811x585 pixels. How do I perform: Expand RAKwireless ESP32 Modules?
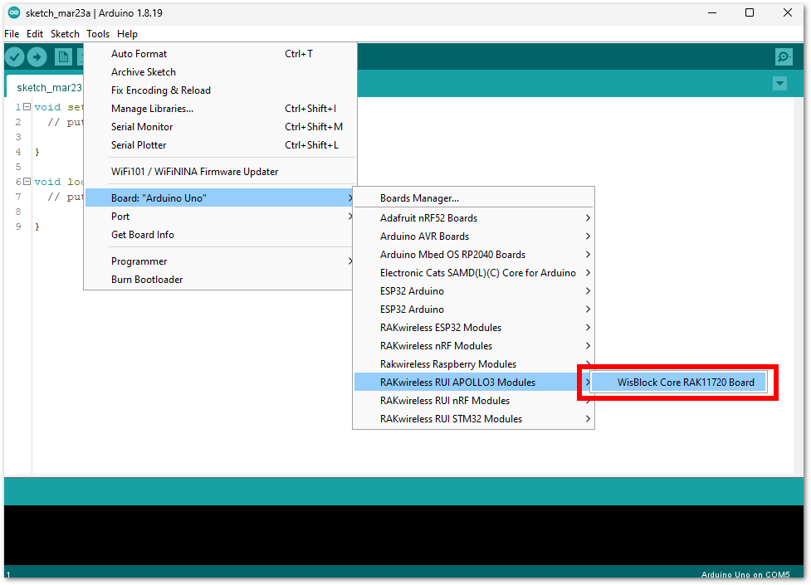click(473, 328)
